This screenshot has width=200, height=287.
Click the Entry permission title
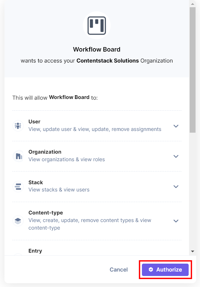click(x=35, y=251)
